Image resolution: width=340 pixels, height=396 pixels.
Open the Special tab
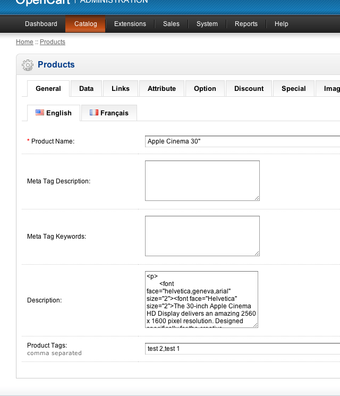[x=294, y=89]
